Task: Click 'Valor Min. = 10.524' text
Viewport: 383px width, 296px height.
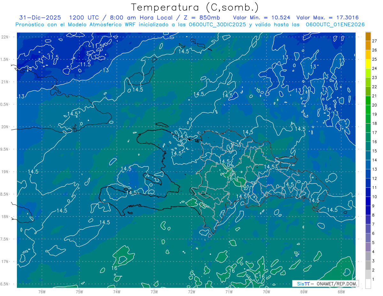Action: point(262,18)
